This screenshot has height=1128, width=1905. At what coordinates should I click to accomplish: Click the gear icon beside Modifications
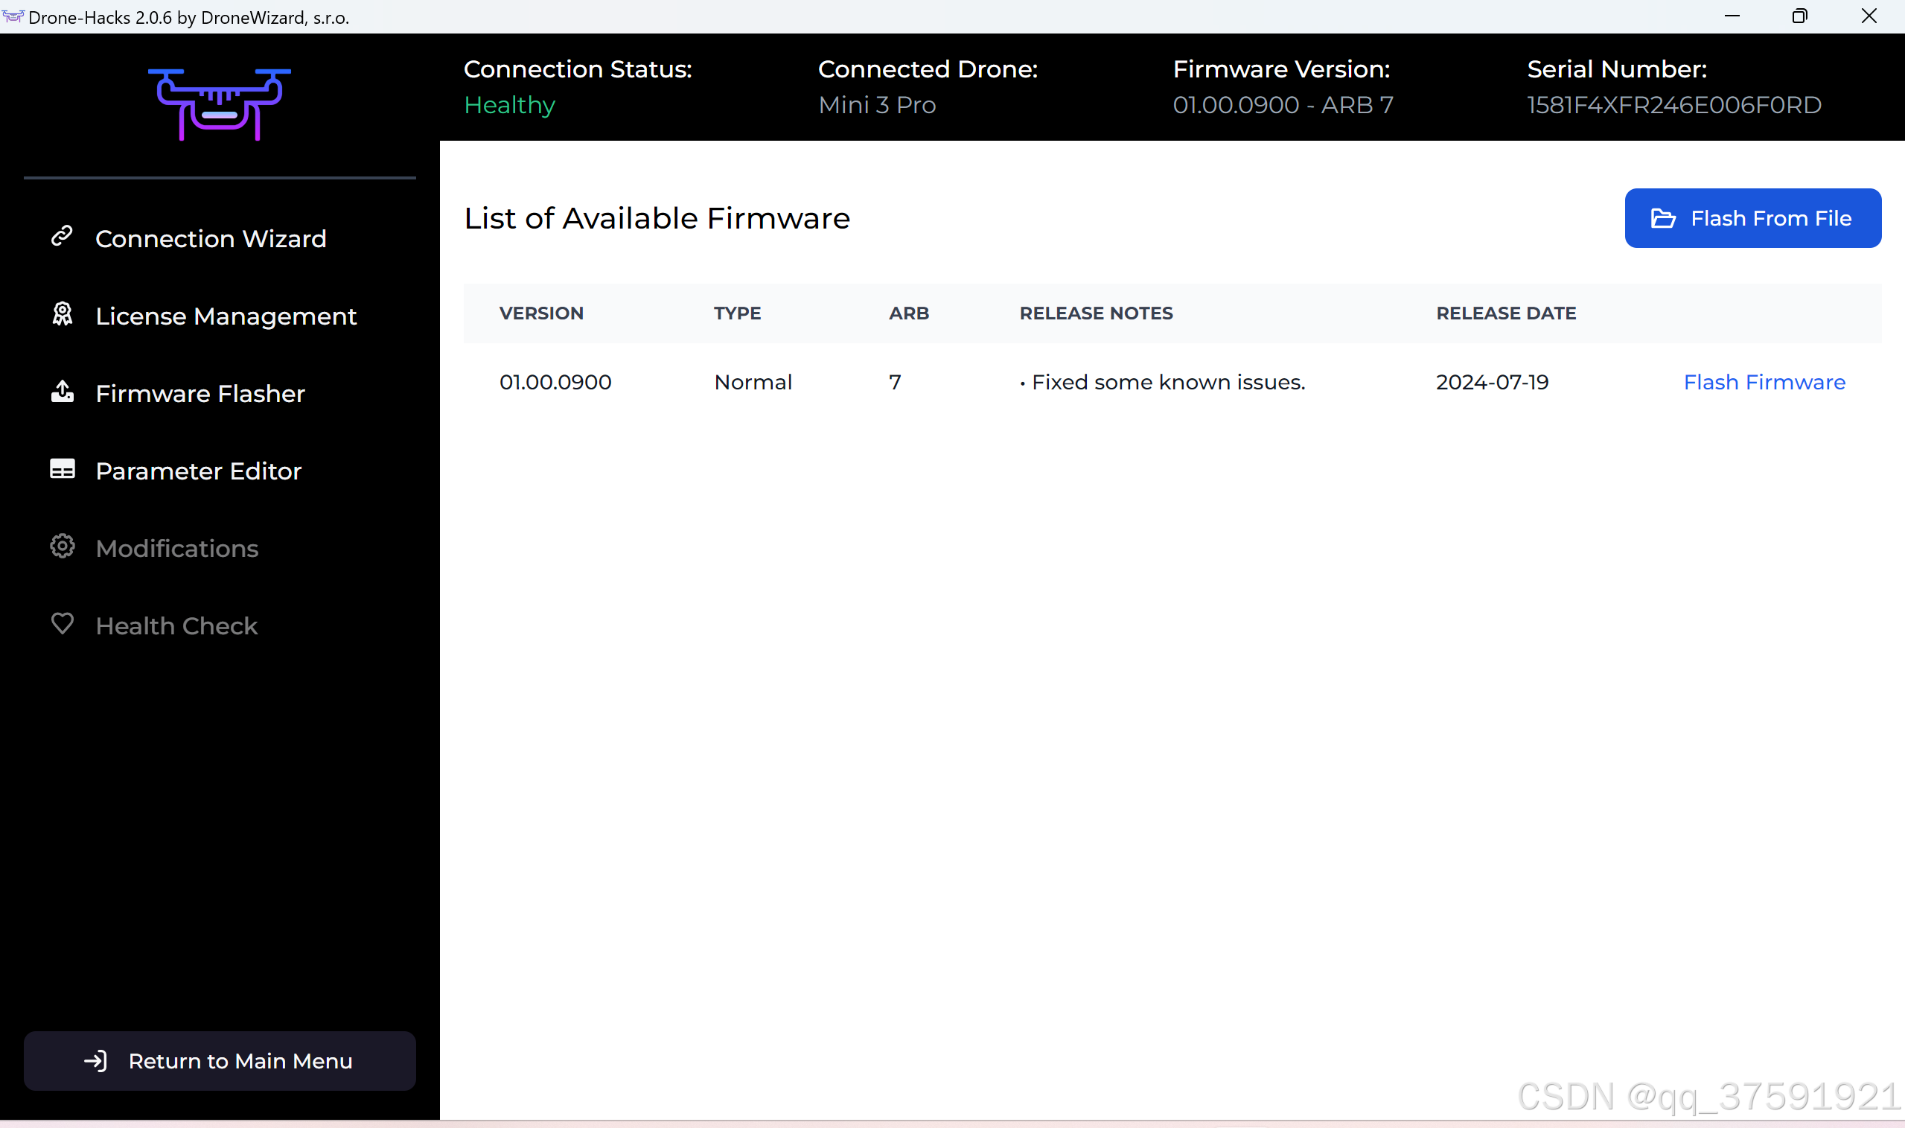coord(63,547)
